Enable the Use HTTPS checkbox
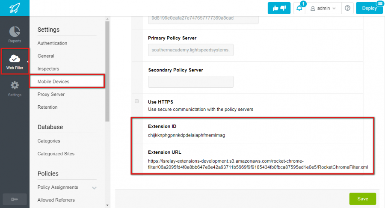The height and width of the screenshot is (208, 385). (x=137, y=101)
